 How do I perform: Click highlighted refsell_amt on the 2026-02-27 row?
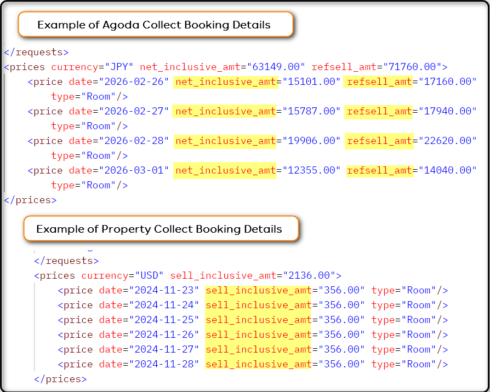[x=379, y=112]
